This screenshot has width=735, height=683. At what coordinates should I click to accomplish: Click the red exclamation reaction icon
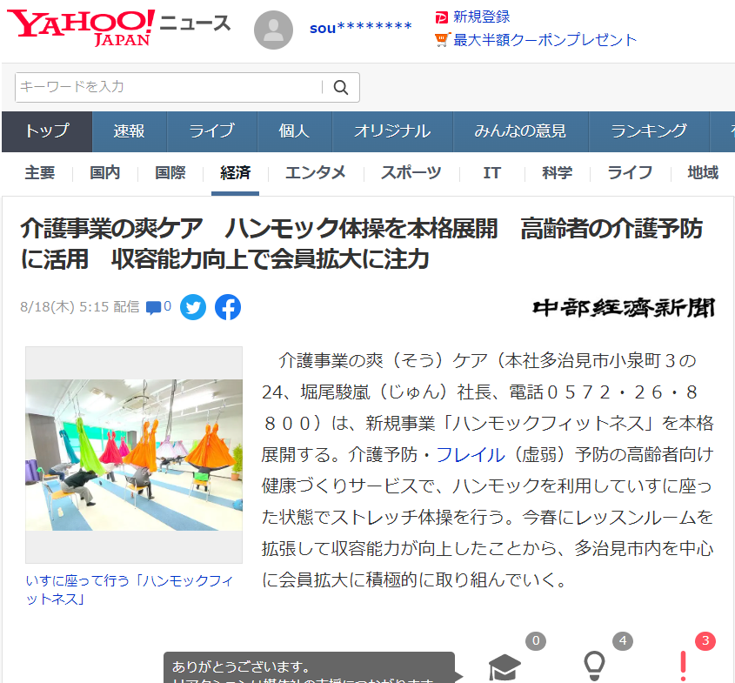coord(683,666)
